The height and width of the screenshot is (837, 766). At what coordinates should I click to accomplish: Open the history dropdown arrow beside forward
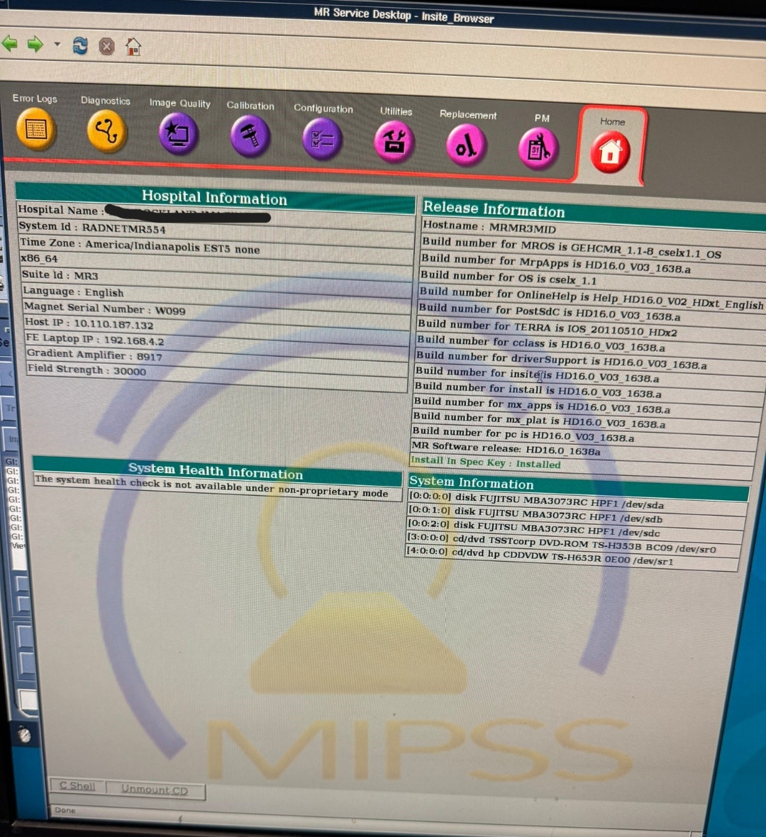tap(57, 45)
